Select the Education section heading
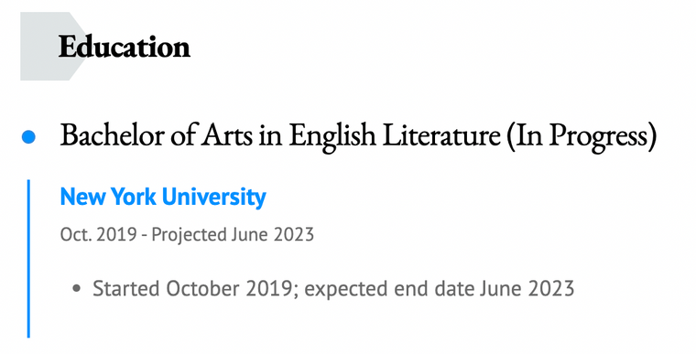Viewport: 696px width, 354px height. 125,47
